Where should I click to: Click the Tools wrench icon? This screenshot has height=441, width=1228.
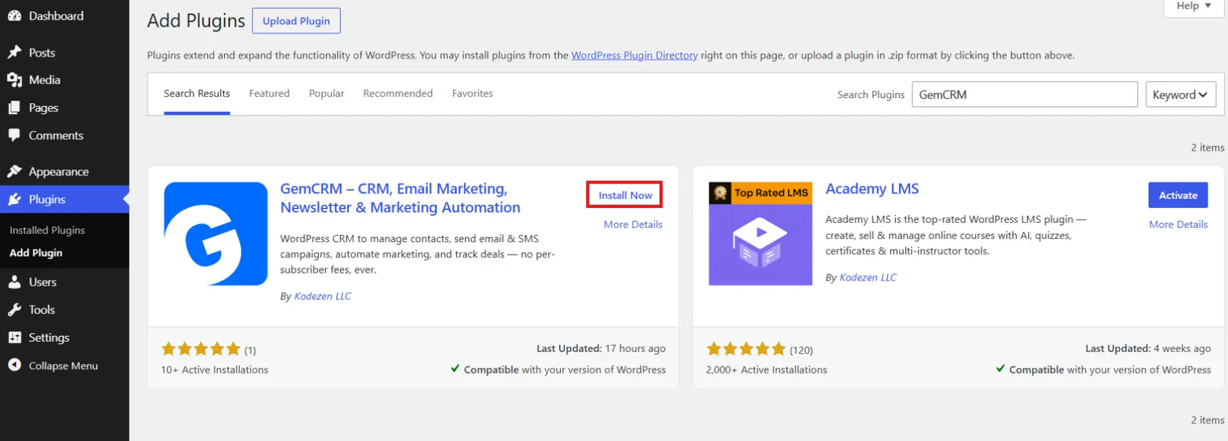tap(14, 309)
